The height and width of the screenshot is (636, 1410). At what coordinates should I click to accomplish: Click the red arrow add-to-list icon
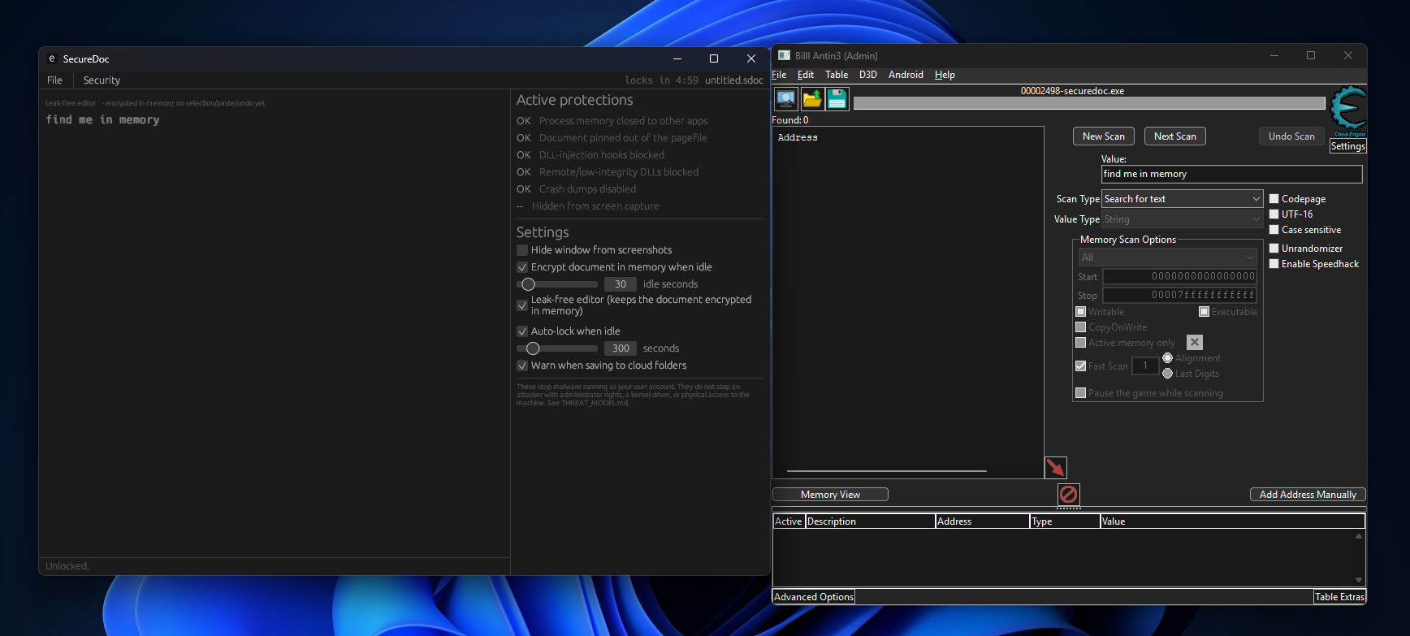(x=1055, y=467)
